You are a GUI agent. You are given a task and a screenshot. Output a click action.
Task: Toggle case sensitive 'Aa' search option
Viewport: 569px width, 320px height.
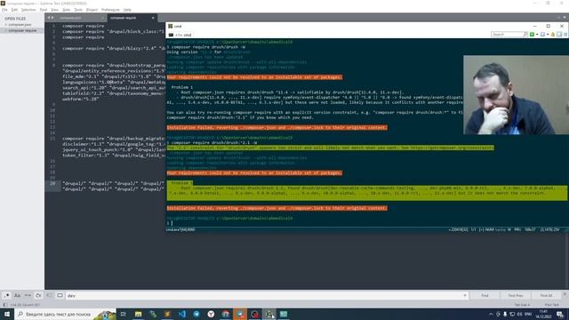pos(17,296)
